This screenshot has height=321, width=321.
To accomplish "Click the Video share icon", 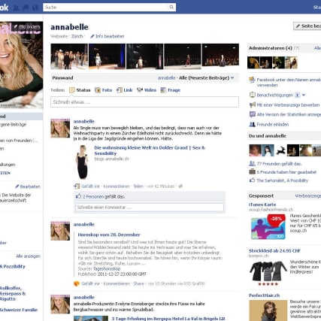I will pyautogui.click(x=140, y=90).
